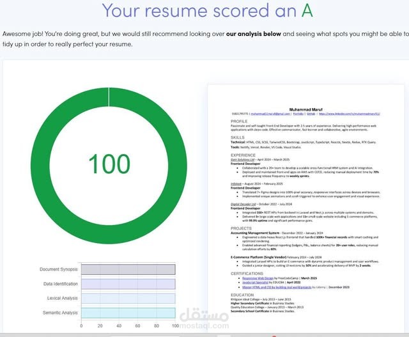Viewport: 409px width, 337px height.
Task: Open the 'Master HTML and CSS' certification link
Action: (x=277, y=287)
